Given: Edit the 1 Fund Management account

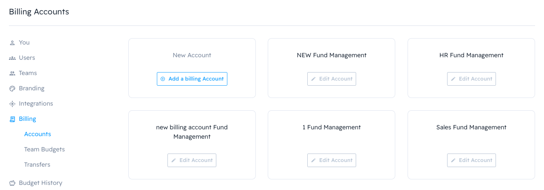Looking at the screenshot, I should pos(331,160).
